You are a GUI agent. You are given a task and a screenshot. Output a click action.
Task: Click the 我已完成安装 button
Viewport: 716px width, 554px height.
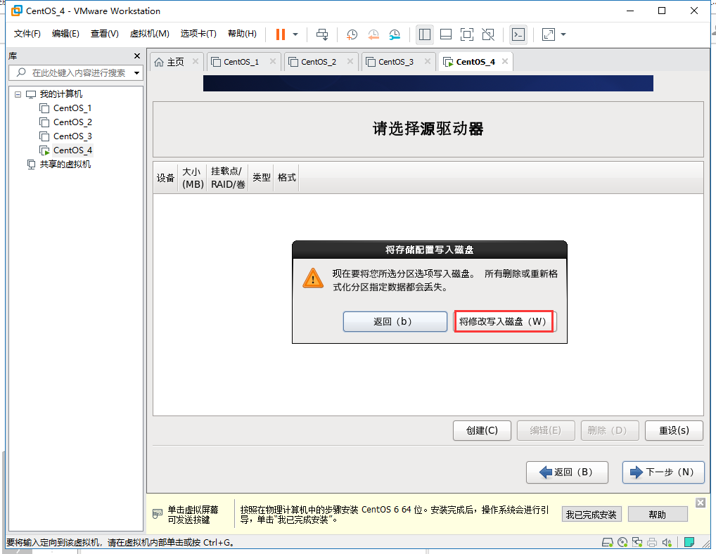click(592, 515)
